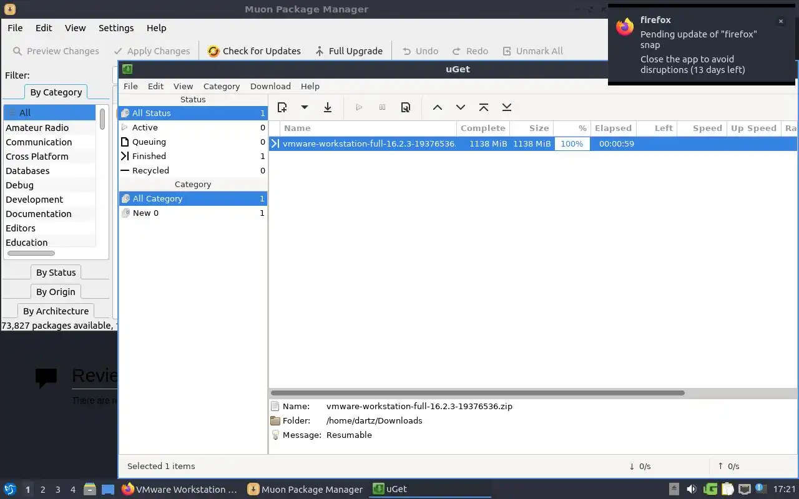Screen dimensions: 799x499
Task: Sort by the Speed column header
Action: click(702, 128)
